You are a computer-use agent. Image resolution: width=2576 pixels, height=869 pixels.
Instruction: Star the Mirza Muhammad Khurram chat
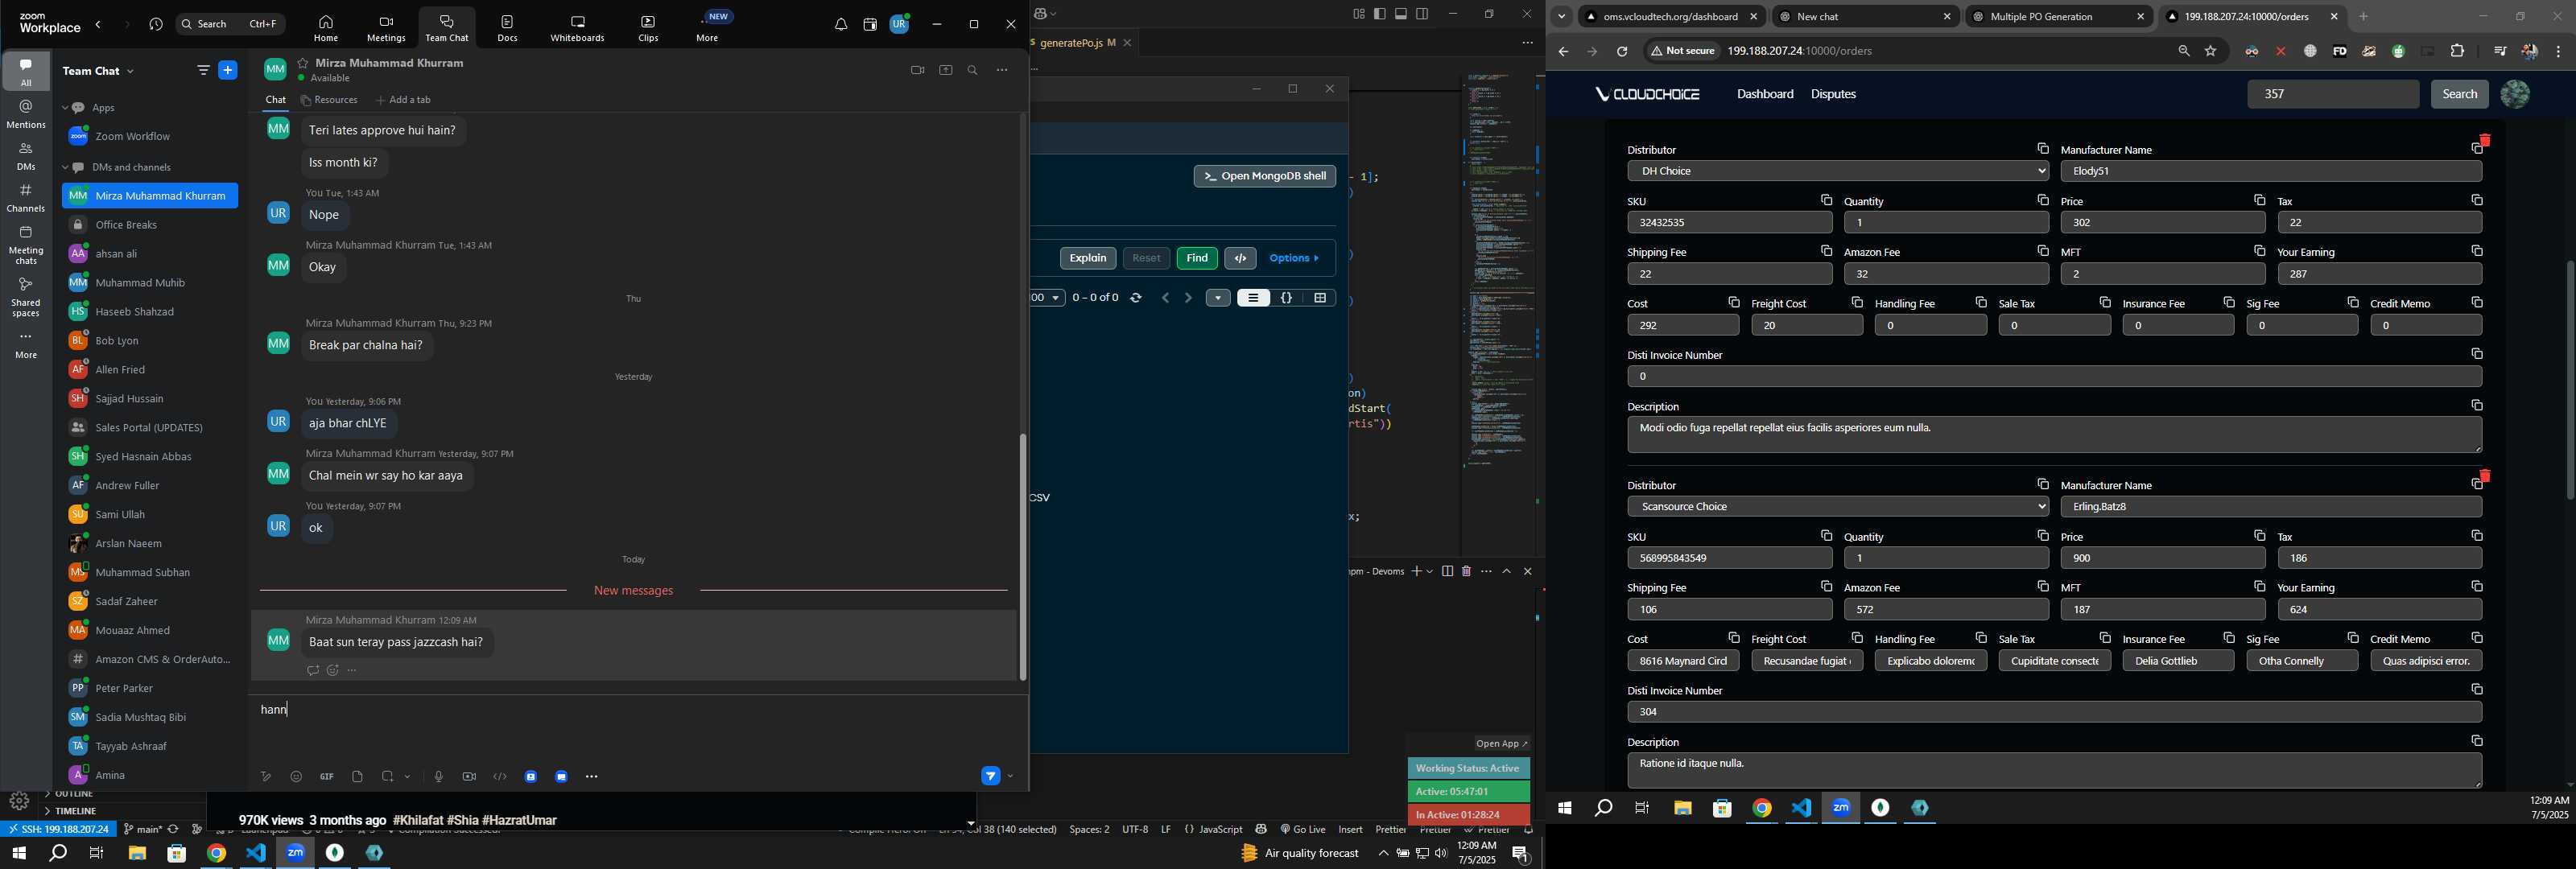click(x=303, y=63)
